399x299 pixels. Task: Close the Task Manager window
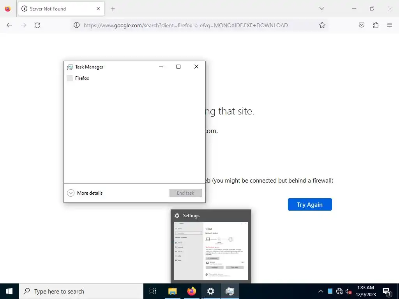196,67
